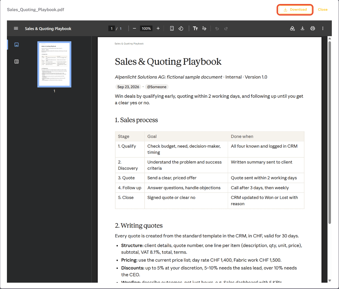339x289 pixels.
Task: Click the @Someone mention chip
Action: tap(157, 87)
